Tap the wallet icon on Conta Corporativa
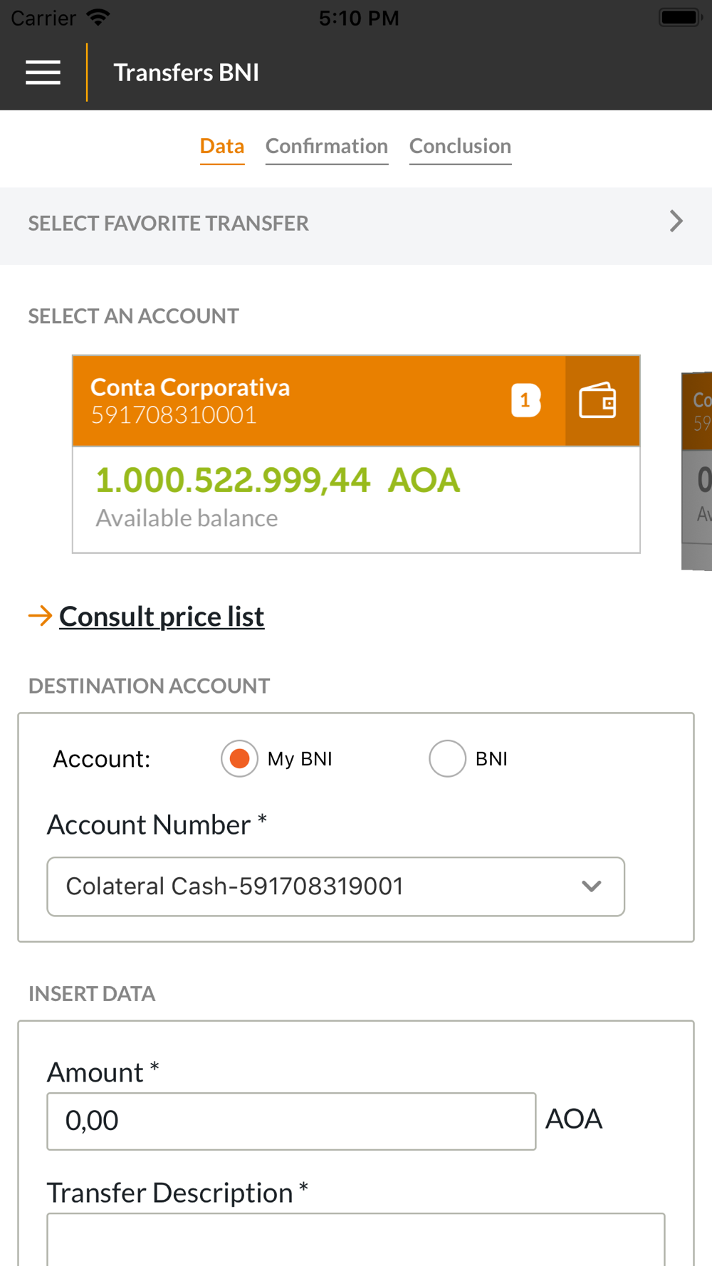This screenshot has height=1266, width=712. click(598, 401)
